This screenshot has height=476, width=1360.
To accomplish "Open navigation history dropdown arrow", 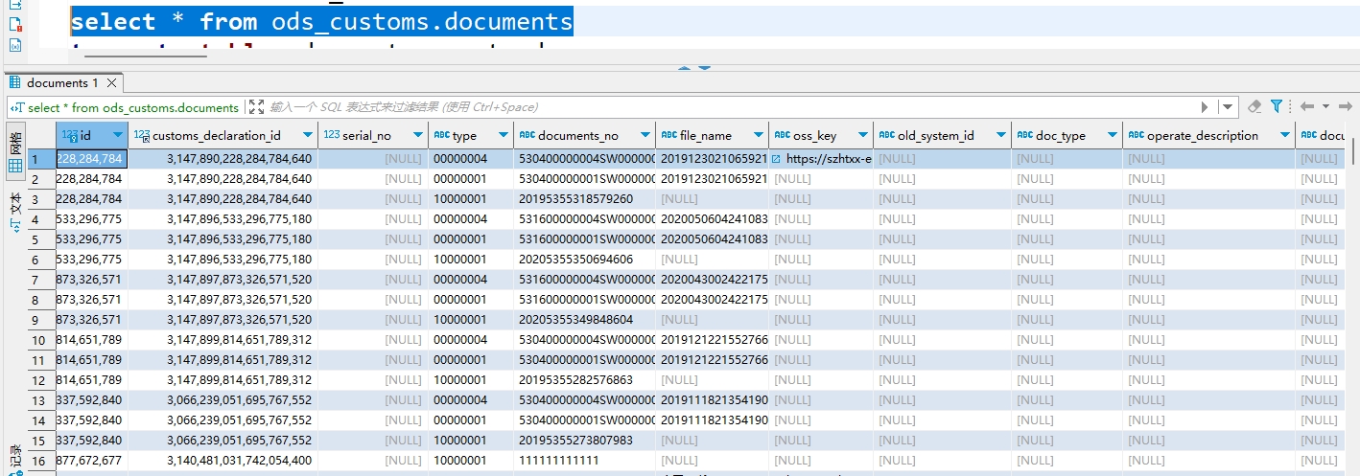I will 1325,106.
